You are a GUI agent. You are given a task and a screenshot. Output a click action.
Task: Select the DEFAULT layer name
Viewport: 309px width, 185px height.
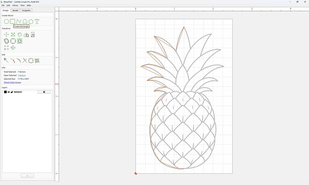pos(18,92)
